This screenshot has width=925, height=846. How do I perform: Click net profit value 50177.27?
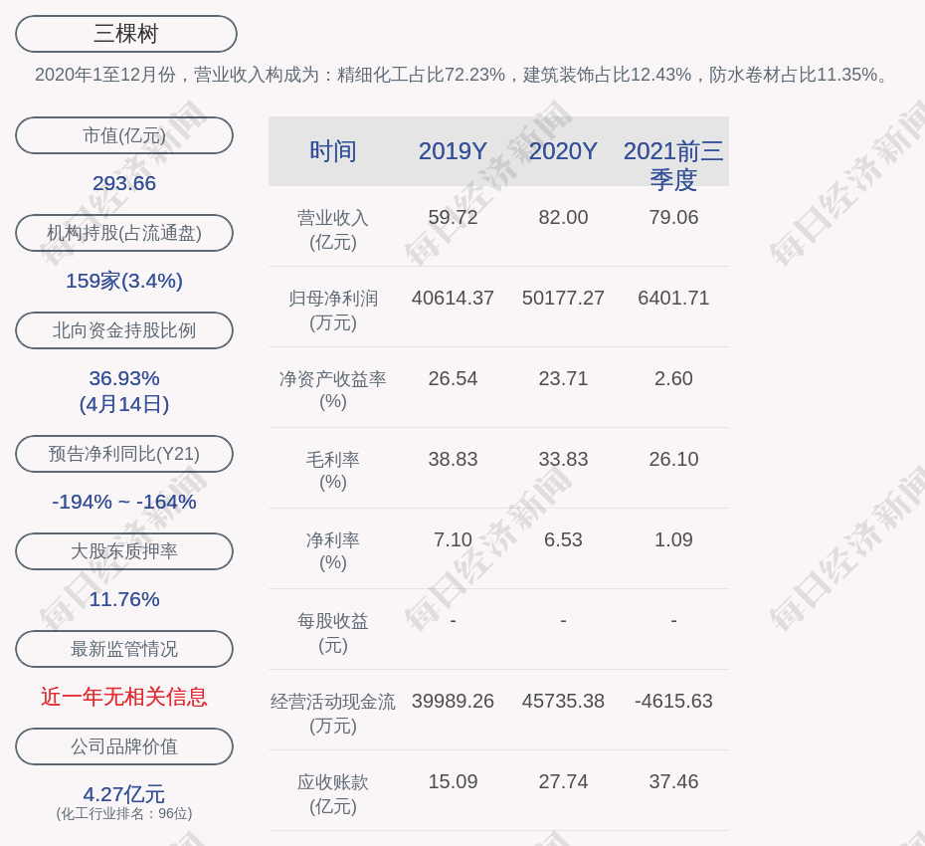pyautogui.click(x=563, y=299)
